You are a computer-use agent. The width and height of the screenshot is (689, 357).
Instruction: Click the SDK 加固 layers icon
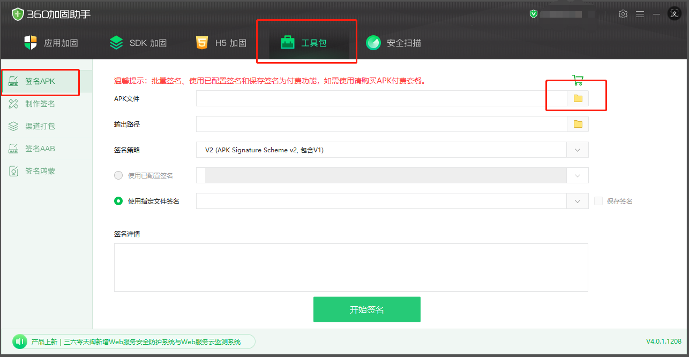pyautogui.click(x=116, y=43)
